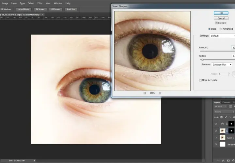The image size is (235, 163).
Task: Click the Amount slider track
Action: click(217, 51)
